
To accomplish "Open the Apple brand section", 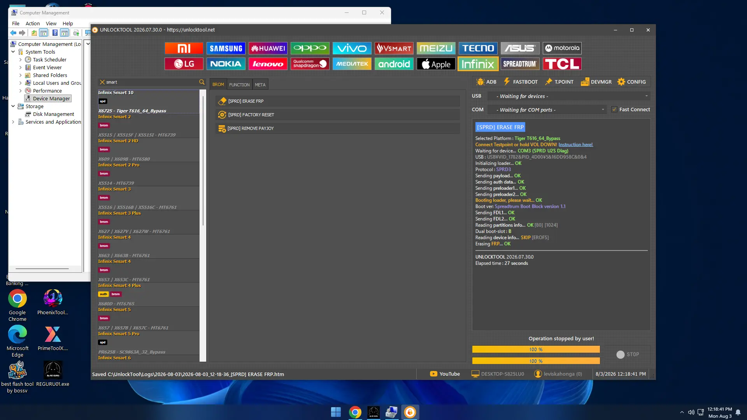I will pyautogui.click(x=436, y=64).
